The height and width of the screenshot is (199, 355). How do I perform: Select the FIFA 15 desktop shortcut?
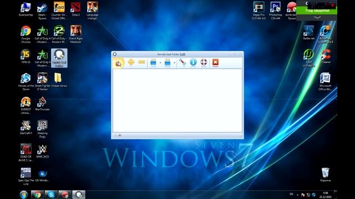26,56
